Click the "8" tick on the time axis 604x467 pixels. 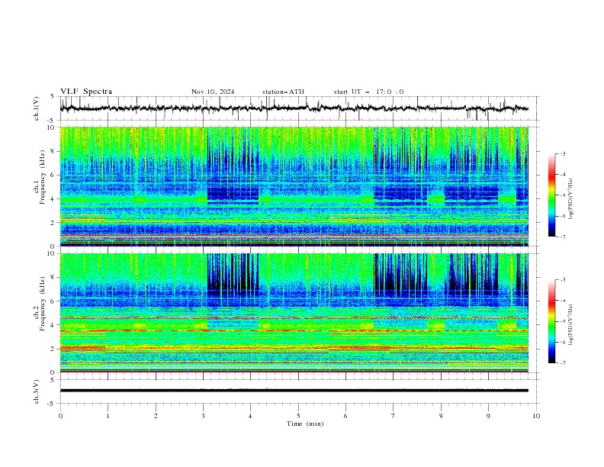(441, 416)
